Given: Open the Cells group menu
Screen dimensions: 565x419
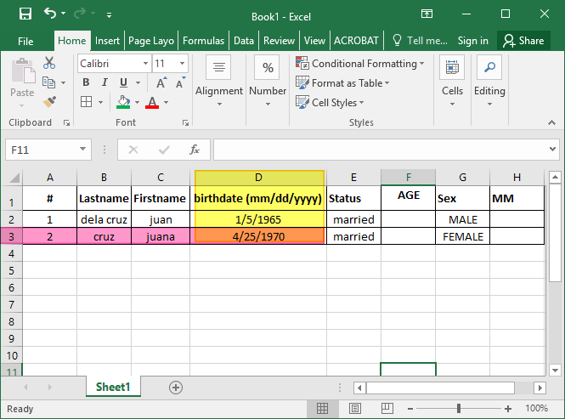Looking at the screenshot, I should 452,82.
